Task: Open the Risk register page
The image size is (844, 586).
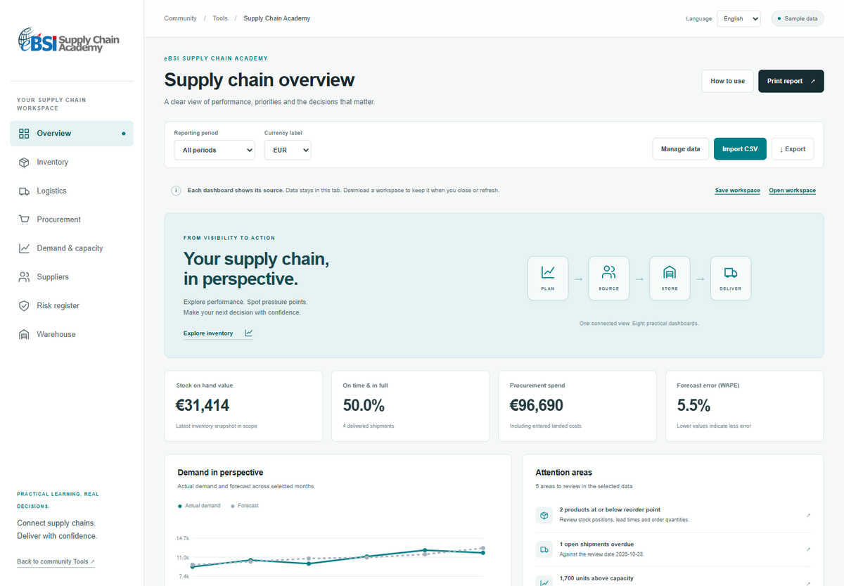Action: pos(72,306)
